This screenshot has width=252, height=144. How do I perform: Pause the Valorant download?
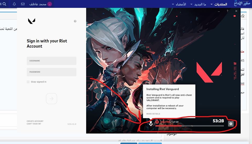[157, 122]
